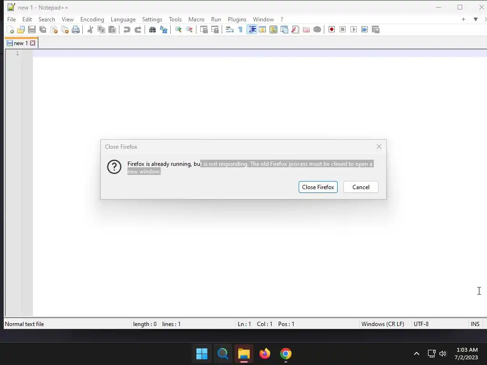Open the Encoding menu
487x365 pixels.
click(x=92, y=19)
